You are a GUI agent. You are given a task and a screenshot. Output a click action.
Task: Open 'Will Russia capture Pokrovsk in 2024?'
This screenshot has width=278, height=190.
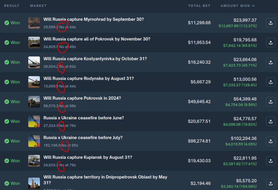click(x=82, y=98)
